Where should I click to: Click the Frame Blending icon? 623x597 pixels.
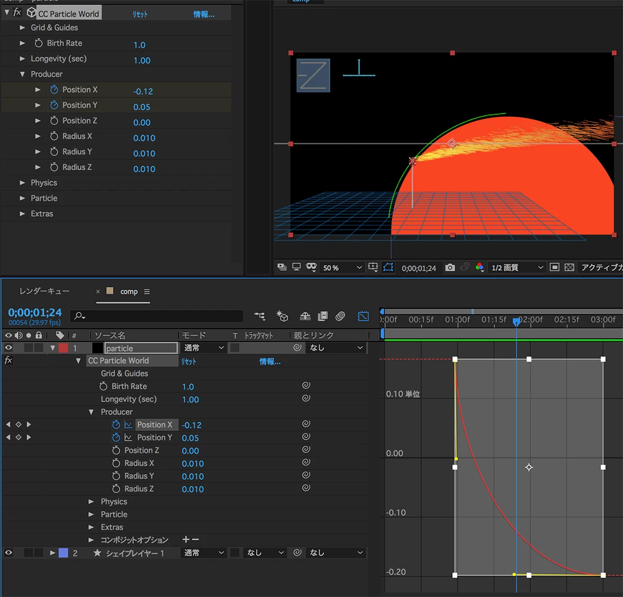pyautogui.click(x=322, y=316)
